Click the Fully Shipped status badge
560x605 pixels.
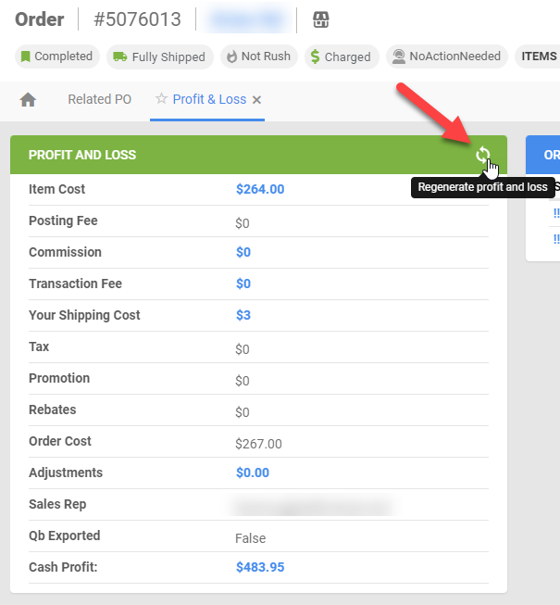[160, 57]
